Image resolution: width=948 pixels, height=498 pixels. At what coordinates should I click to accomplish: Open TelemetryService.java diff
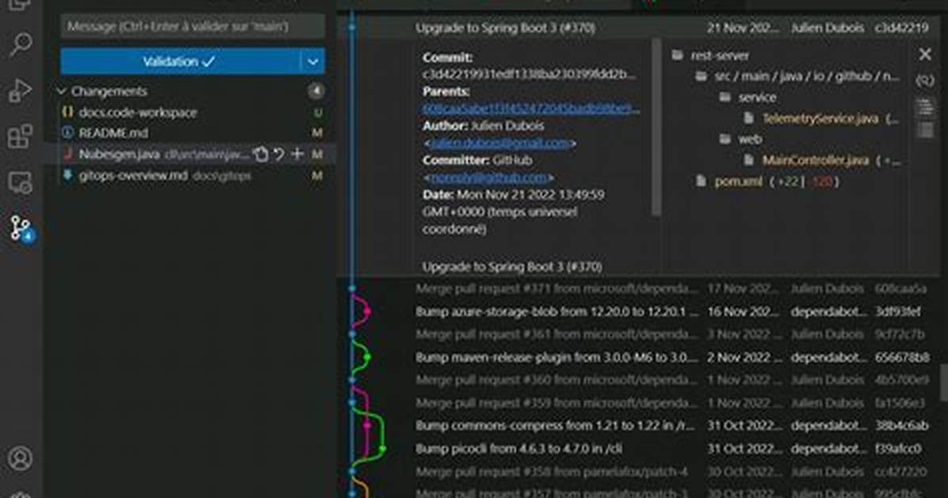[x=820, y=119]
